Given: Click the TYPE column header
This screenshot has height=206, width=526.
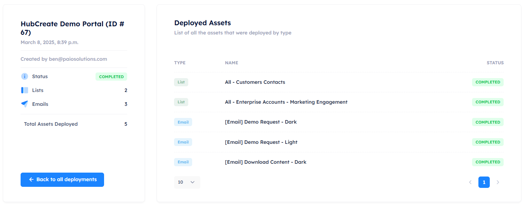Looking at the screenshot, I should coord(180,63).
